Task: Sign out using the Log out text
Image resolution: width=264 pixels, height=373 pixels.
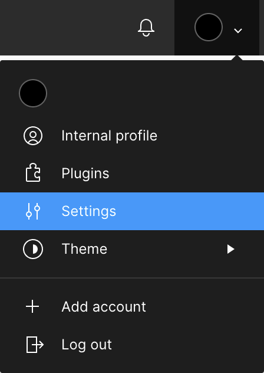Action: 87,345
